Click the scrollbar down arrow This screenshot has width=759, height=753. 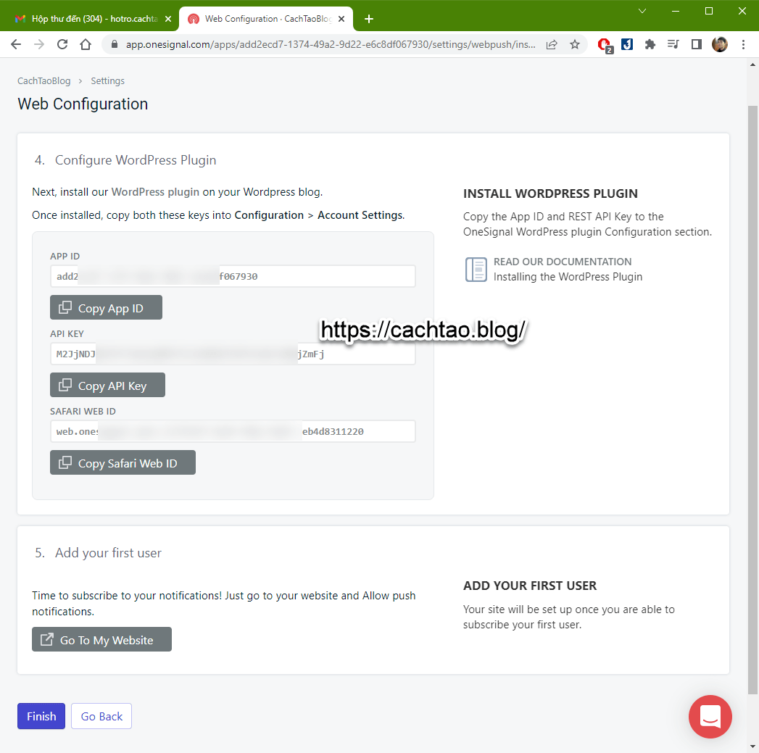click(x=752, y=746)
